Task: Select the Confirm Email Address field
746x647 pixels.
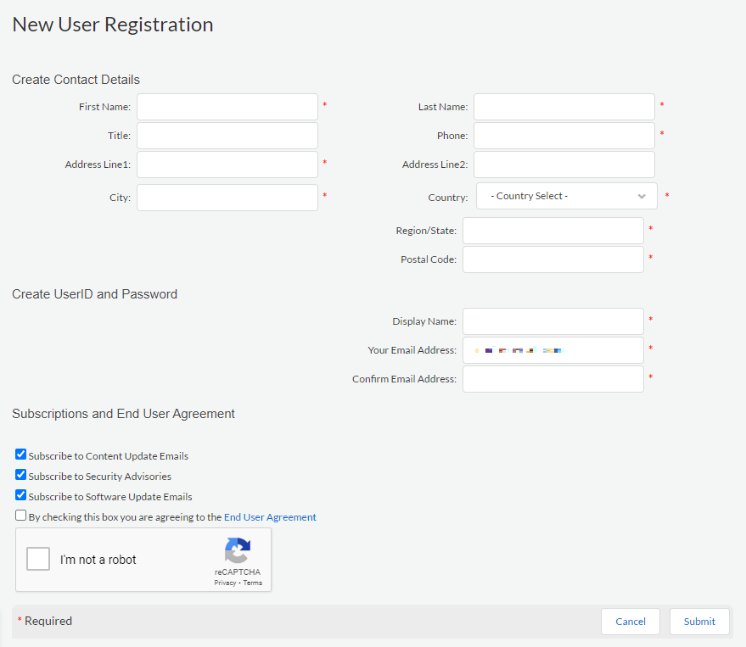Action: pos(552,378)
